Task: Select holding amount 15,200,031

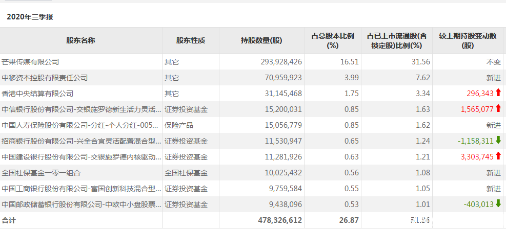Action: (283, 109)
